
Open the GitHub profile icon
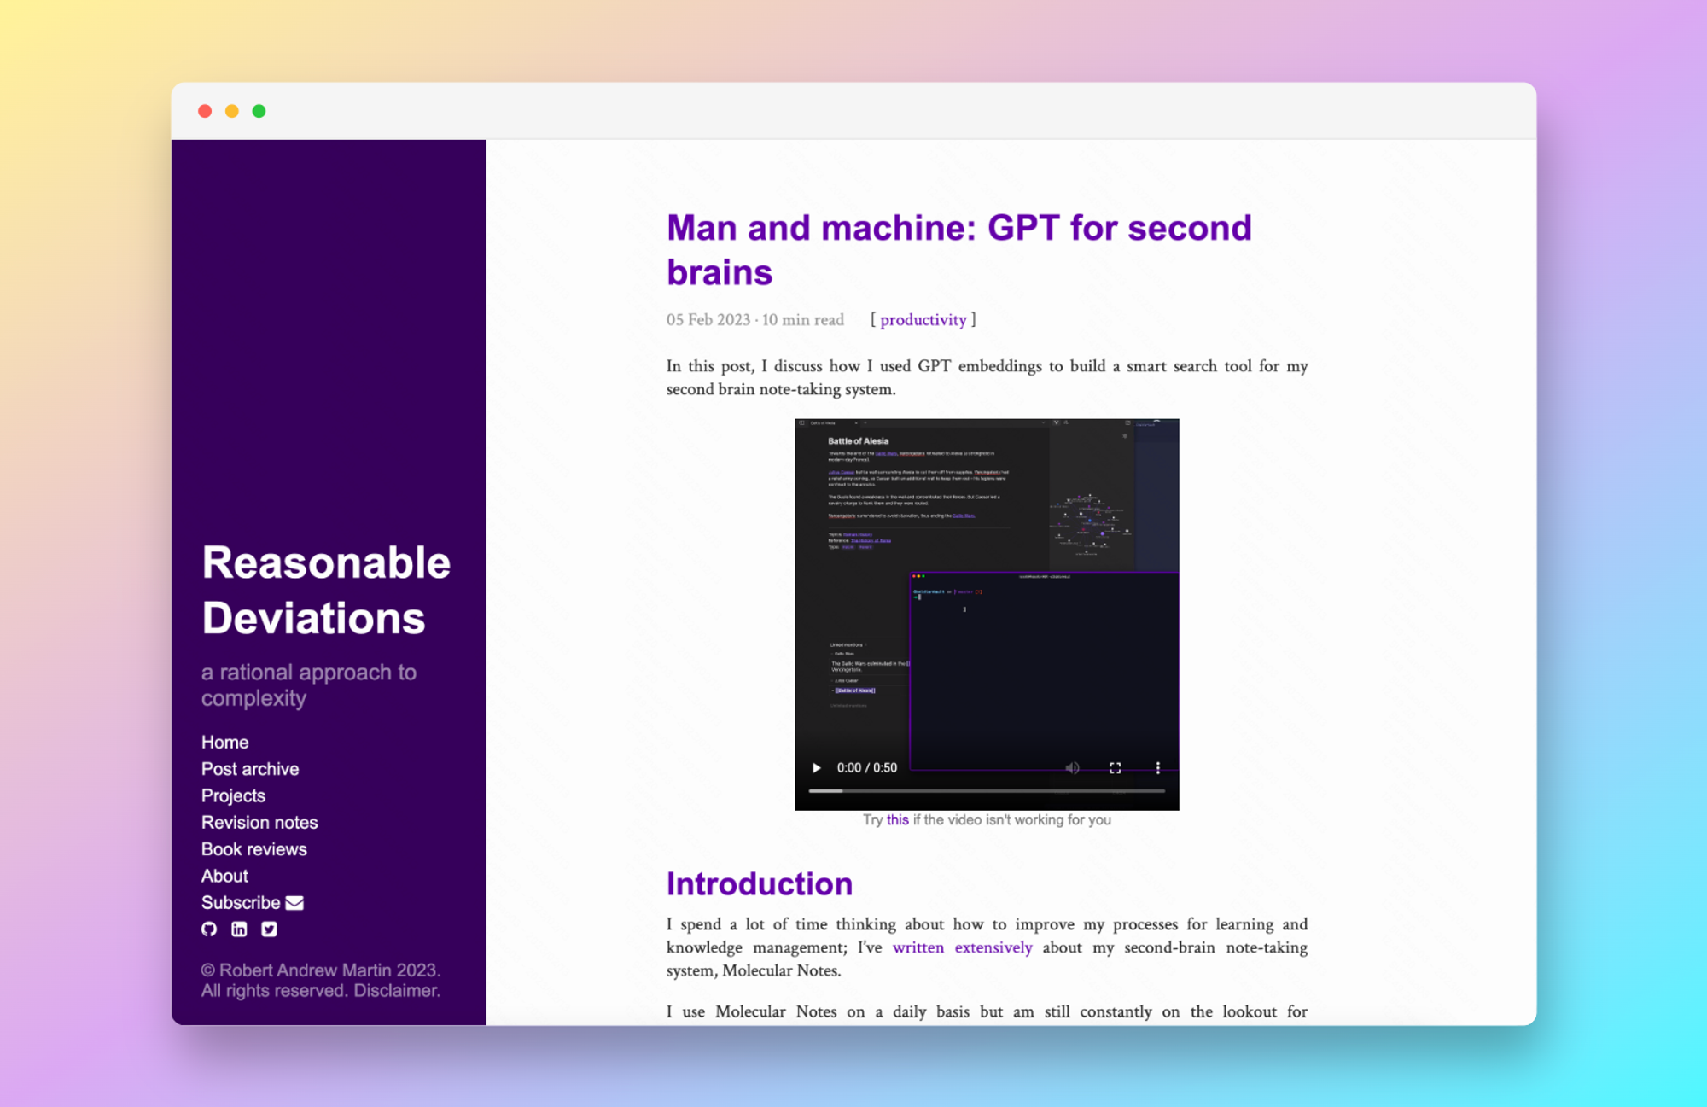click(x=209, y=929)
